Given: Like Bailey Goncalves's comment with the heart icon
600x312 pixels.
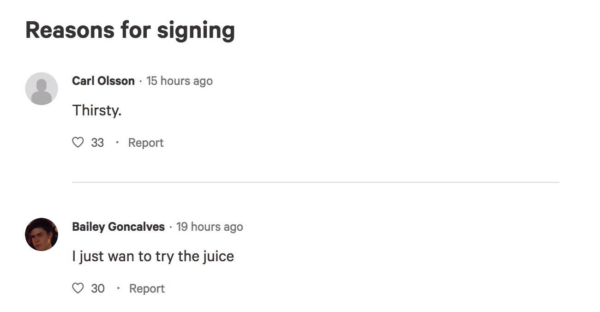Looking at the screenshot, I should click(78, 288).
